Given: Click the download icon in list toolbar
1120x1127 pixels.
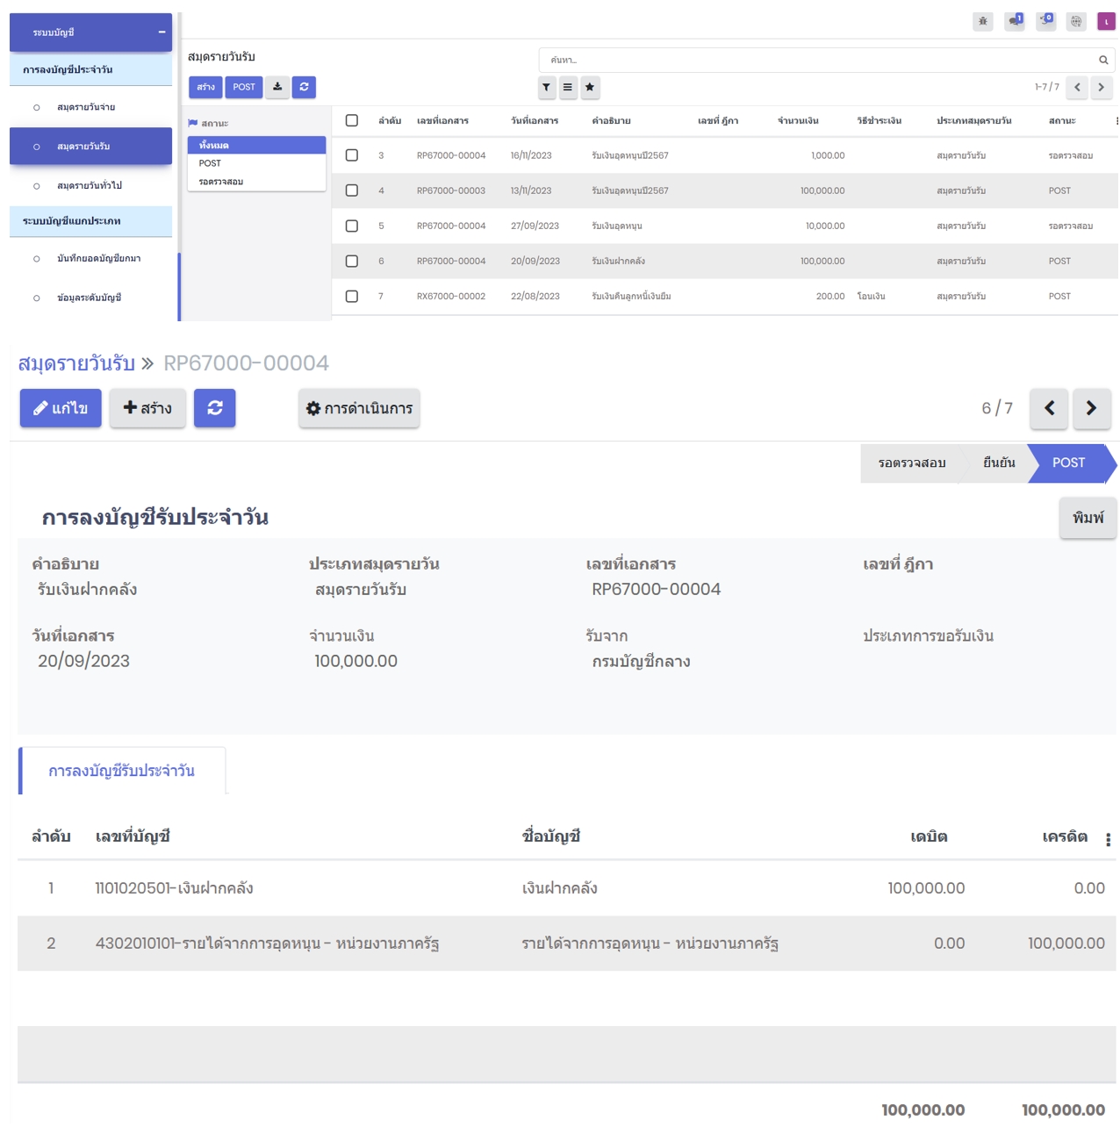Looking at the screenshot, I should (x=277, y=87).
